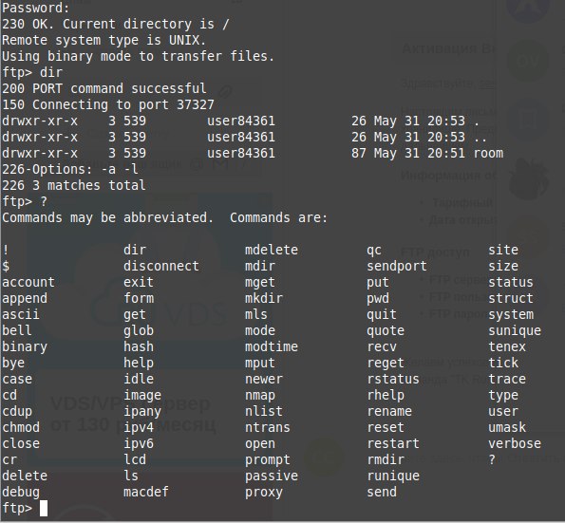
Task: Click 'Commands may be abbreviated.' text
Action: (x=107, y=217)
